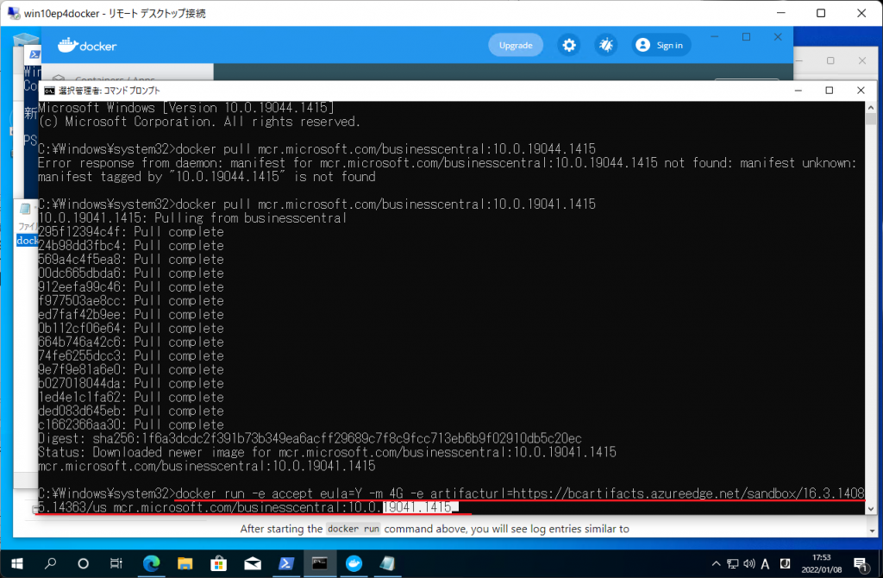Launch Microsoft Edge from taskbar
Image resolution: width=883 pixels, height=578 pixels.
151,563
